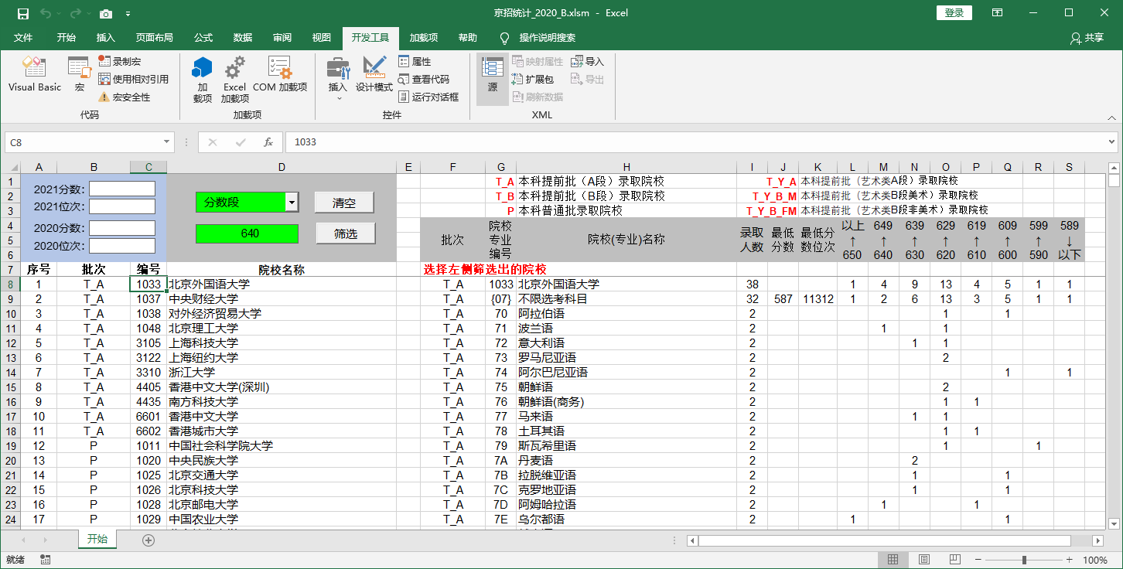1123x569 pixels.
Task: Switch to the 视图 tab
Action: click(322, 37)
